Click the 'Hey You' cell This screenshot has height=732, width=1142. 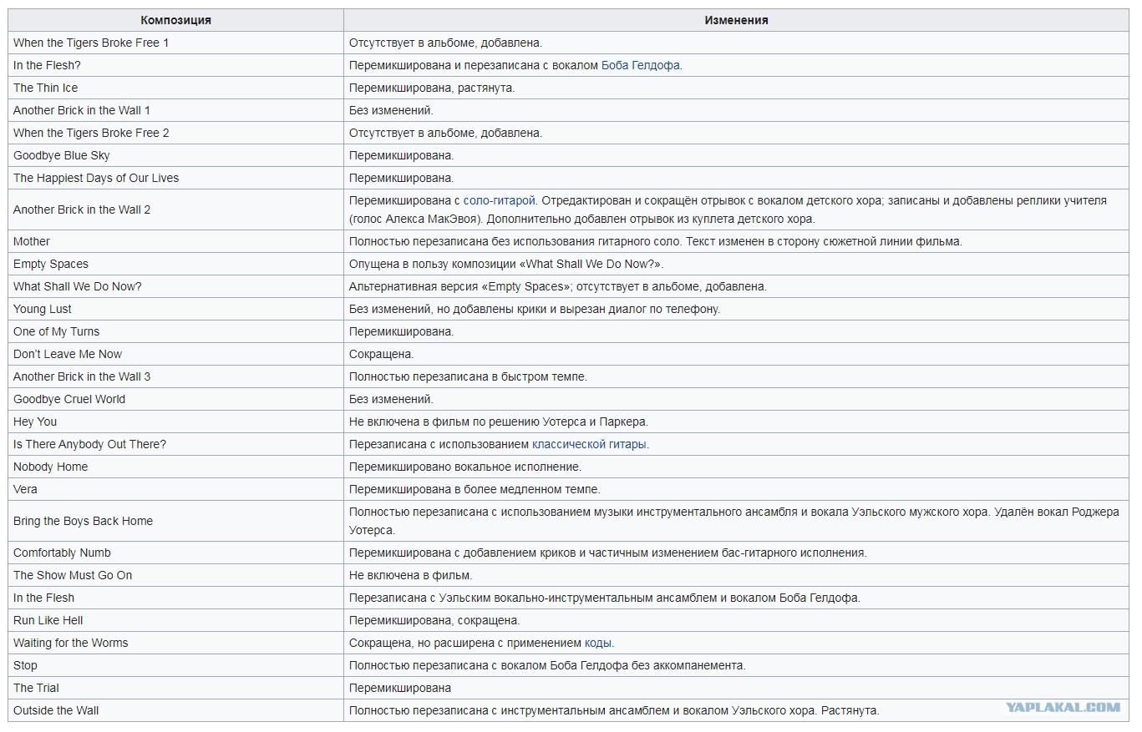[x=175, y=422]
